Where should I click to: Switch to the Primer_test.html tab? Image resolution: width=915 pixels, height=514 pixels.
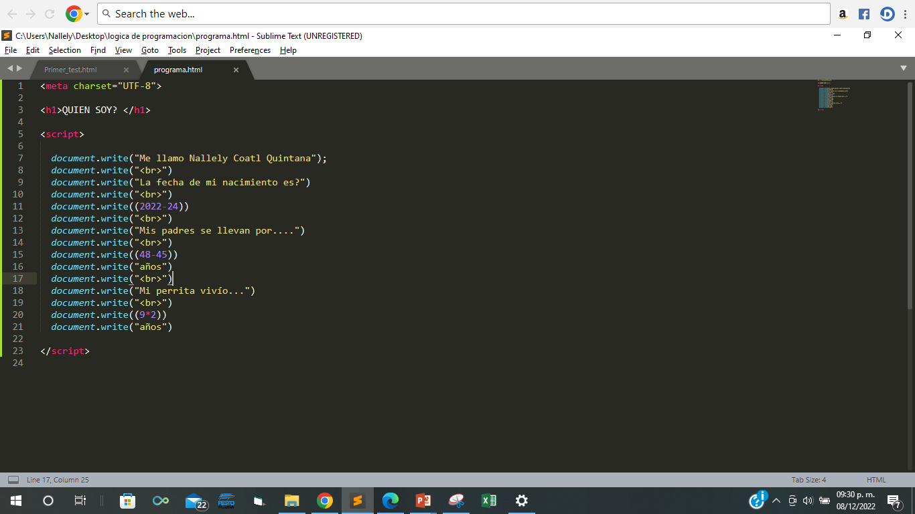click(70, 70)
